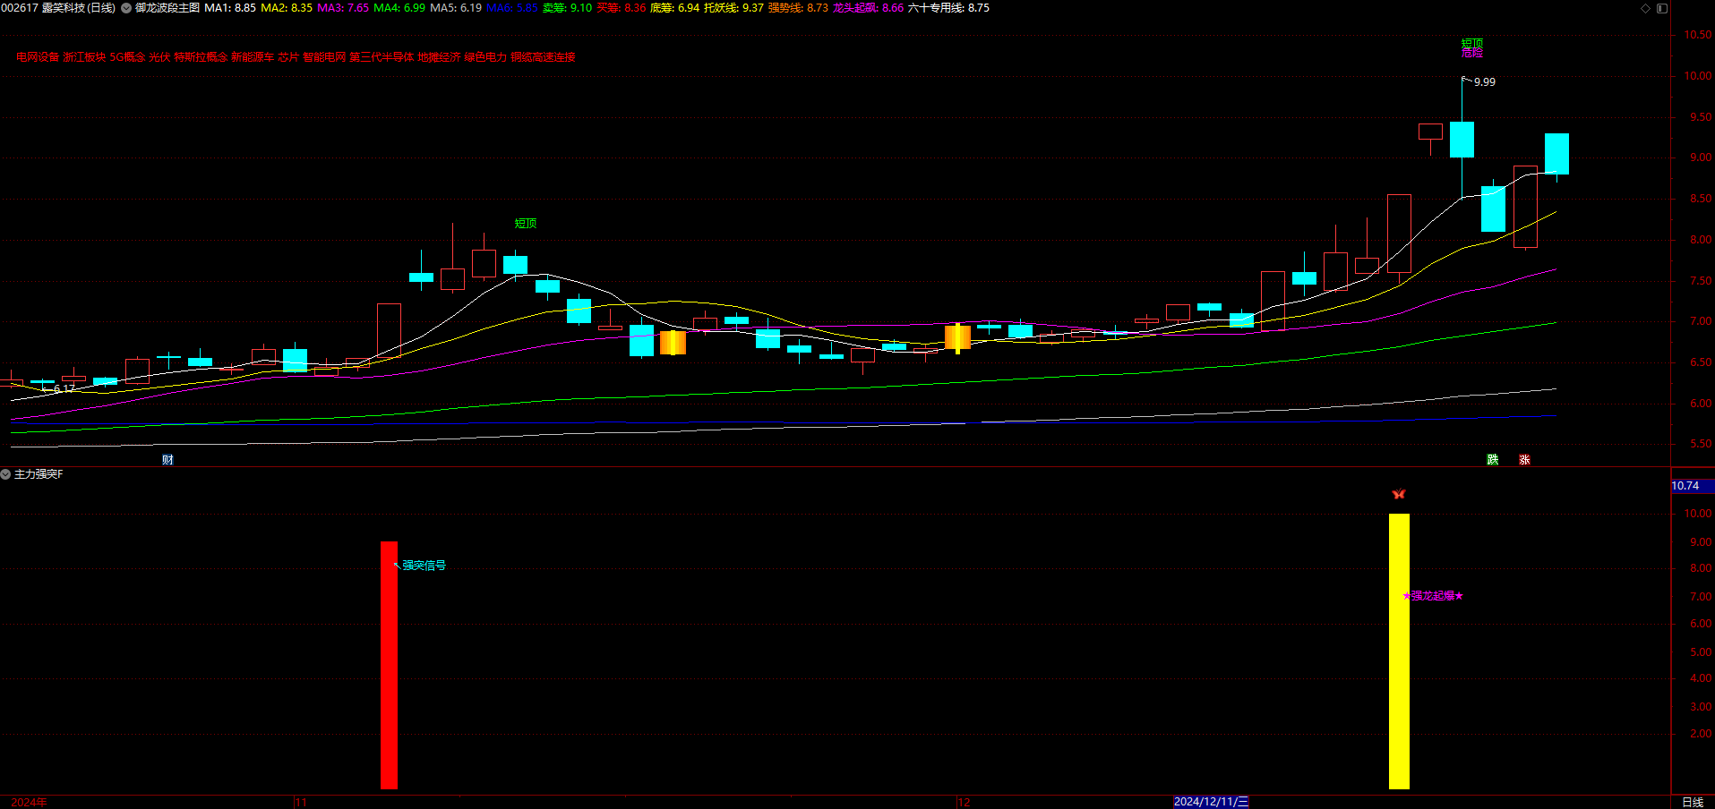Select the MA5: 6.19 label
1715x809 pixels.
[456, 8]
